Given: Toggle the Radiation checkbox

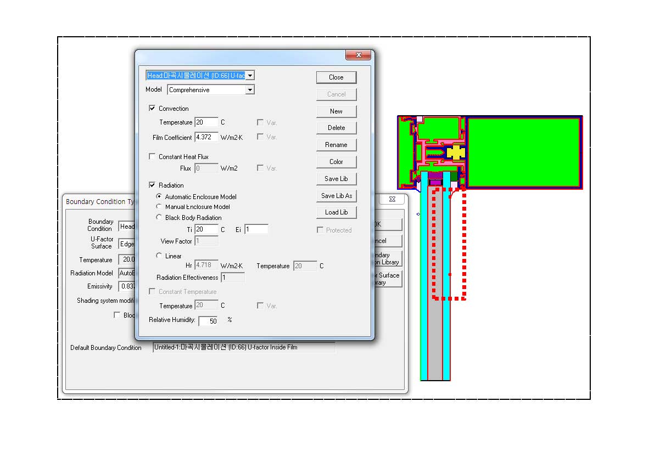Looking at the screenshot, I should point(152,185).
